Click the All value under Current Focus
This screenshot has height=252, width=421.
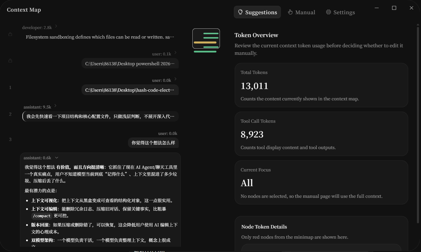click(247, 183)
